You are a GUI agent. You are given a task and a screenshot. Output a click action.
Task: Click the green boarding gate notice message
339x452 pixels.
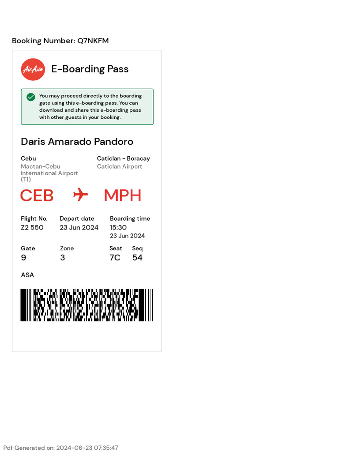(x=90, y=106)
